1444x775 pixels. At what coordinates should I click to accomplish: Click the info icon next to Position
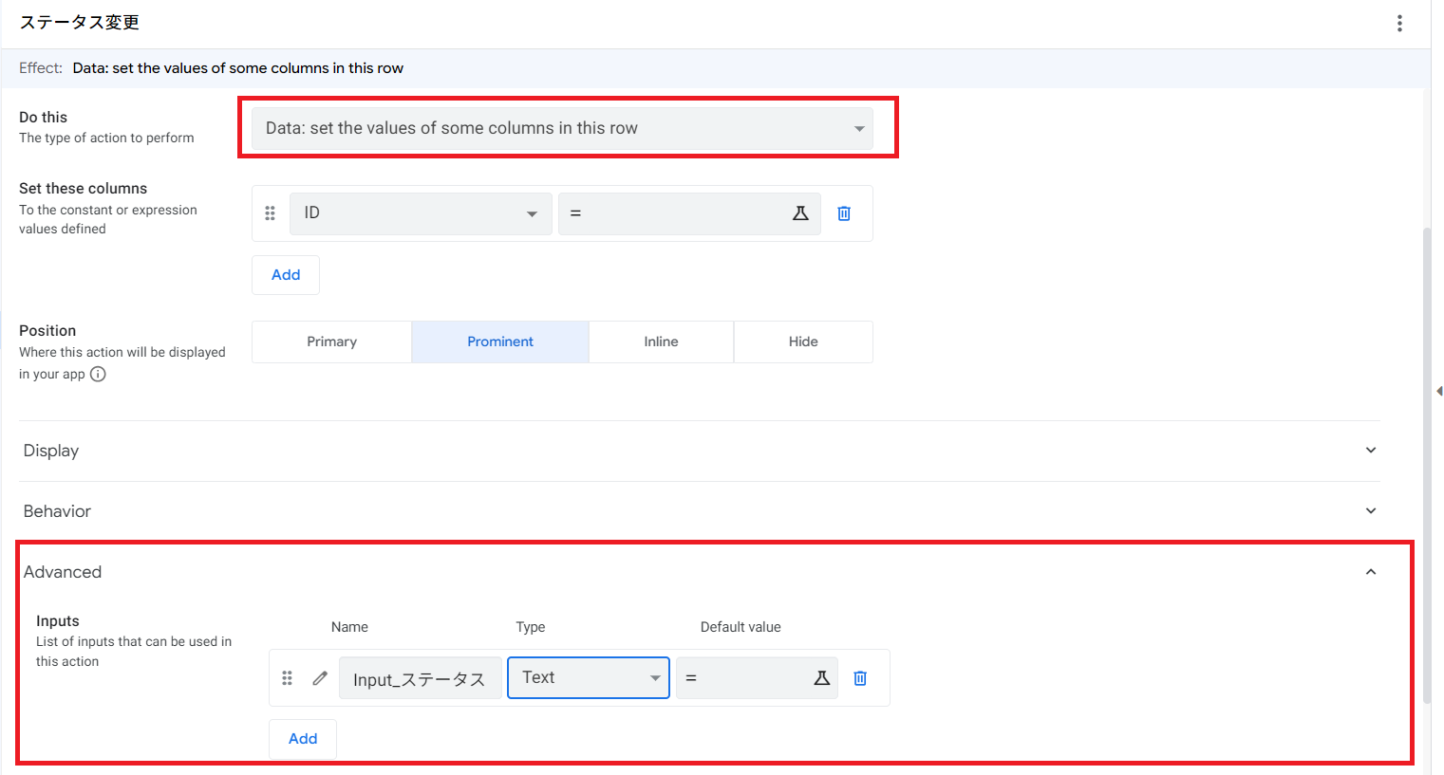point(98,374)
